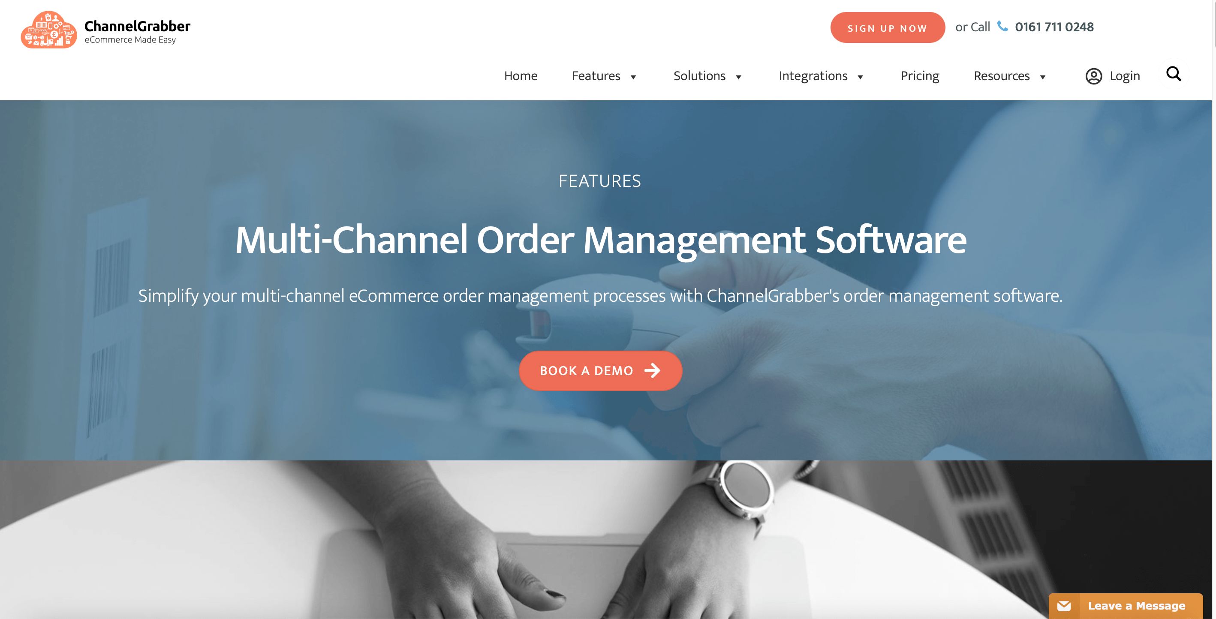
Task: Click the user account circle icon
Action: point(1094,76)
